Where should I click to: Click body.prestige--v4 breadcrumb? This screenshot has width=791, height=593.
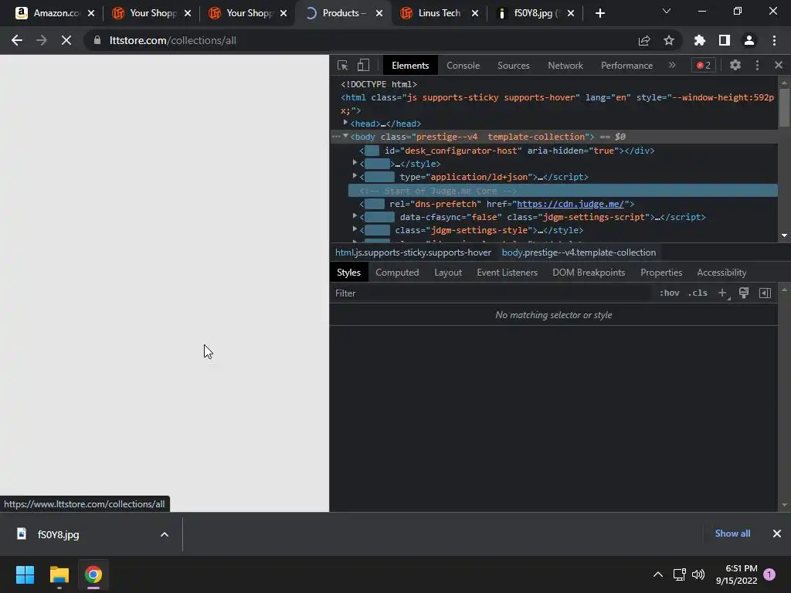point(579,252)
